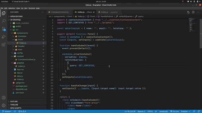Screen dimensions: 202x113
Task: Click Go Live in status bar
Action: tap(175, 111)
